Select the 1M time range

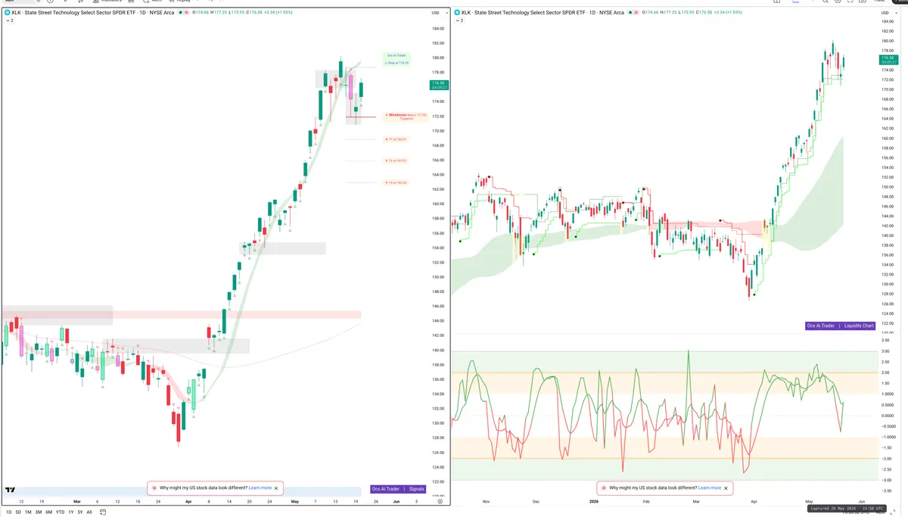pyautogui.click(x=28, y=512)
